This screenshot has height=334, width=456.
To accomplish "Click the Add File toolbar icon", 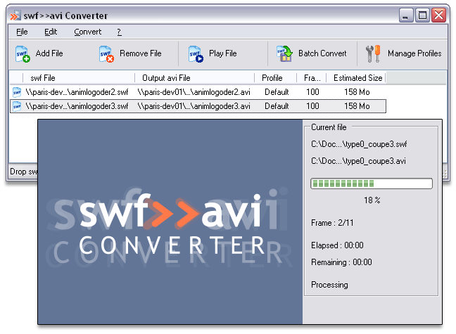I will click(23, 53).
